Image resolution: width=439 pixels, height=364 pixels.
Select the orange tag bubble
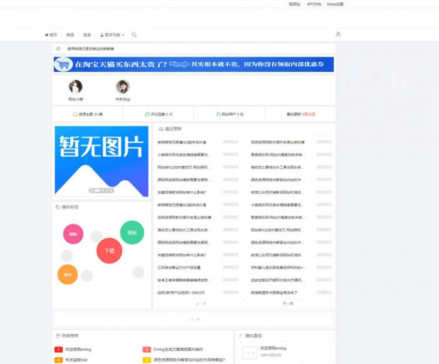click(x=67, y=274)
